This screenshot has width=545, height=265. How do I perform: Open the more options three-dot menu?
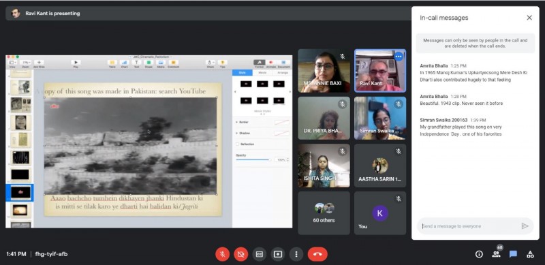[x=296, y=254]
